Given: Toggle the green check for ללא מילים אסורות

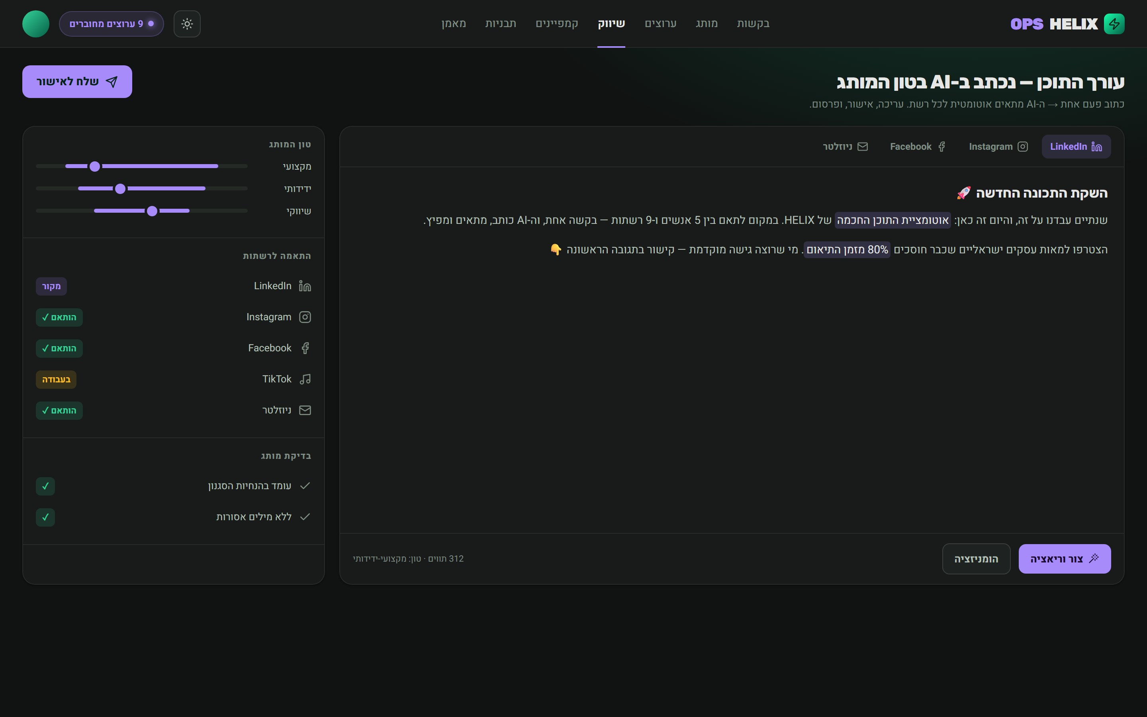Looking at the screenshot, I should tap(45, 517).
